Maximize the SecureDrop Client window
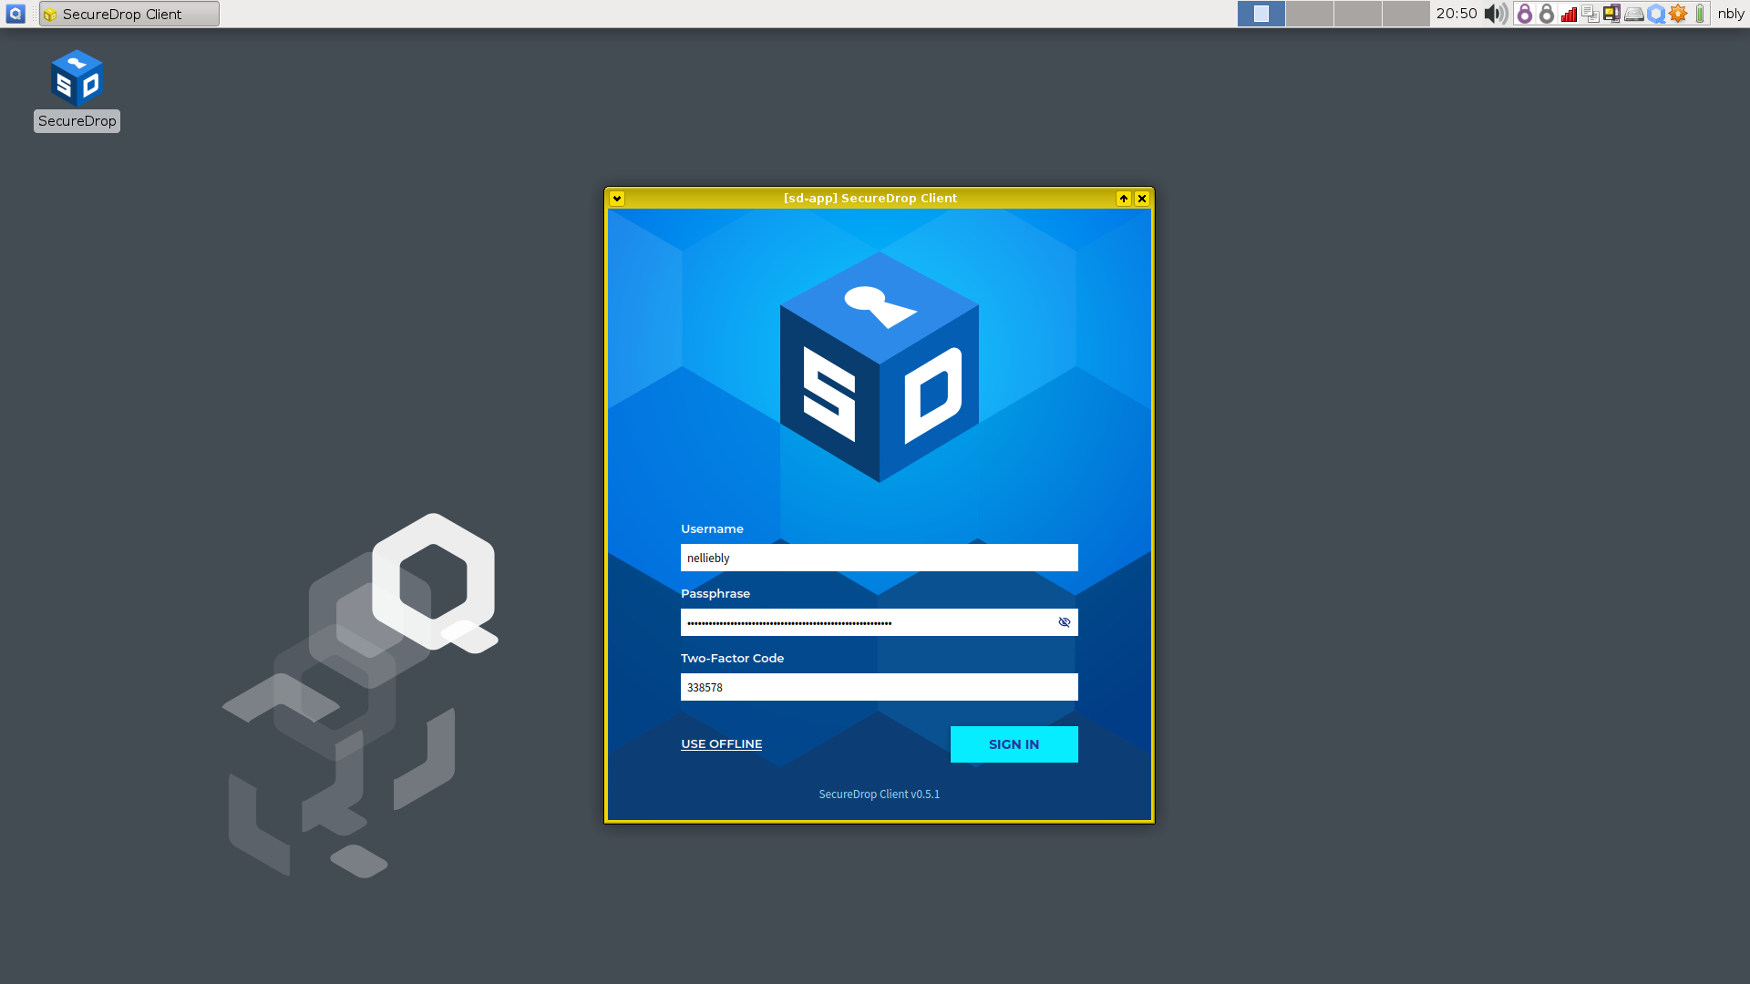This screenshot has width=1750, height=984. coord(1124,199)
